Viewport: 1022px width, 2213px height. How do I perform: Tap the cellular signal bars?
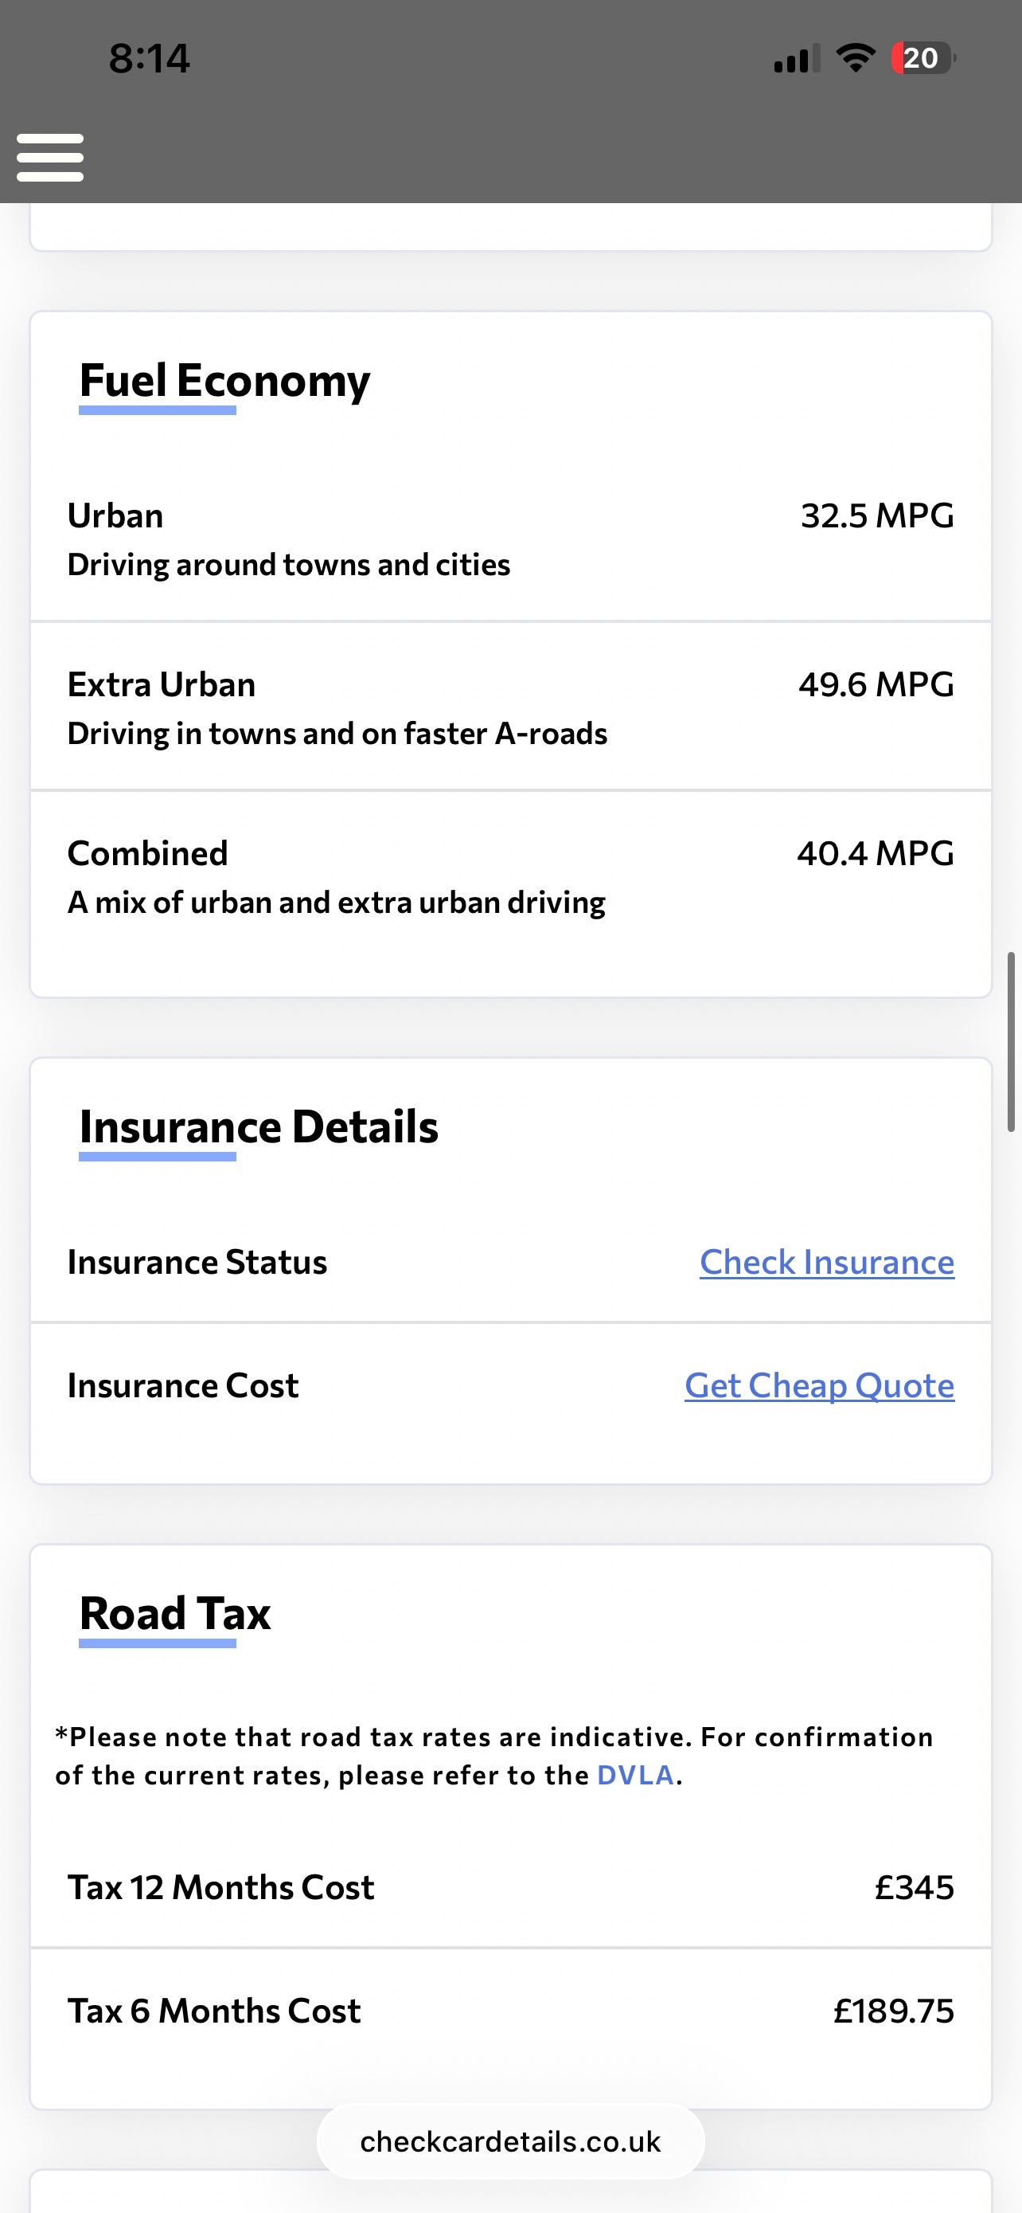tap(795, 59)
